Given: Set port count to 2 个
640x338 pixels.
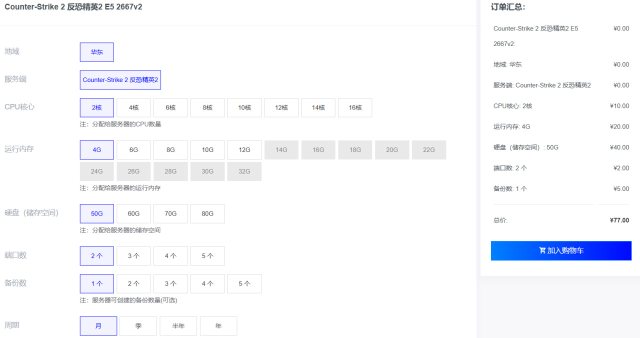Looking at the screenshot, I should click(x=97, y=256).
